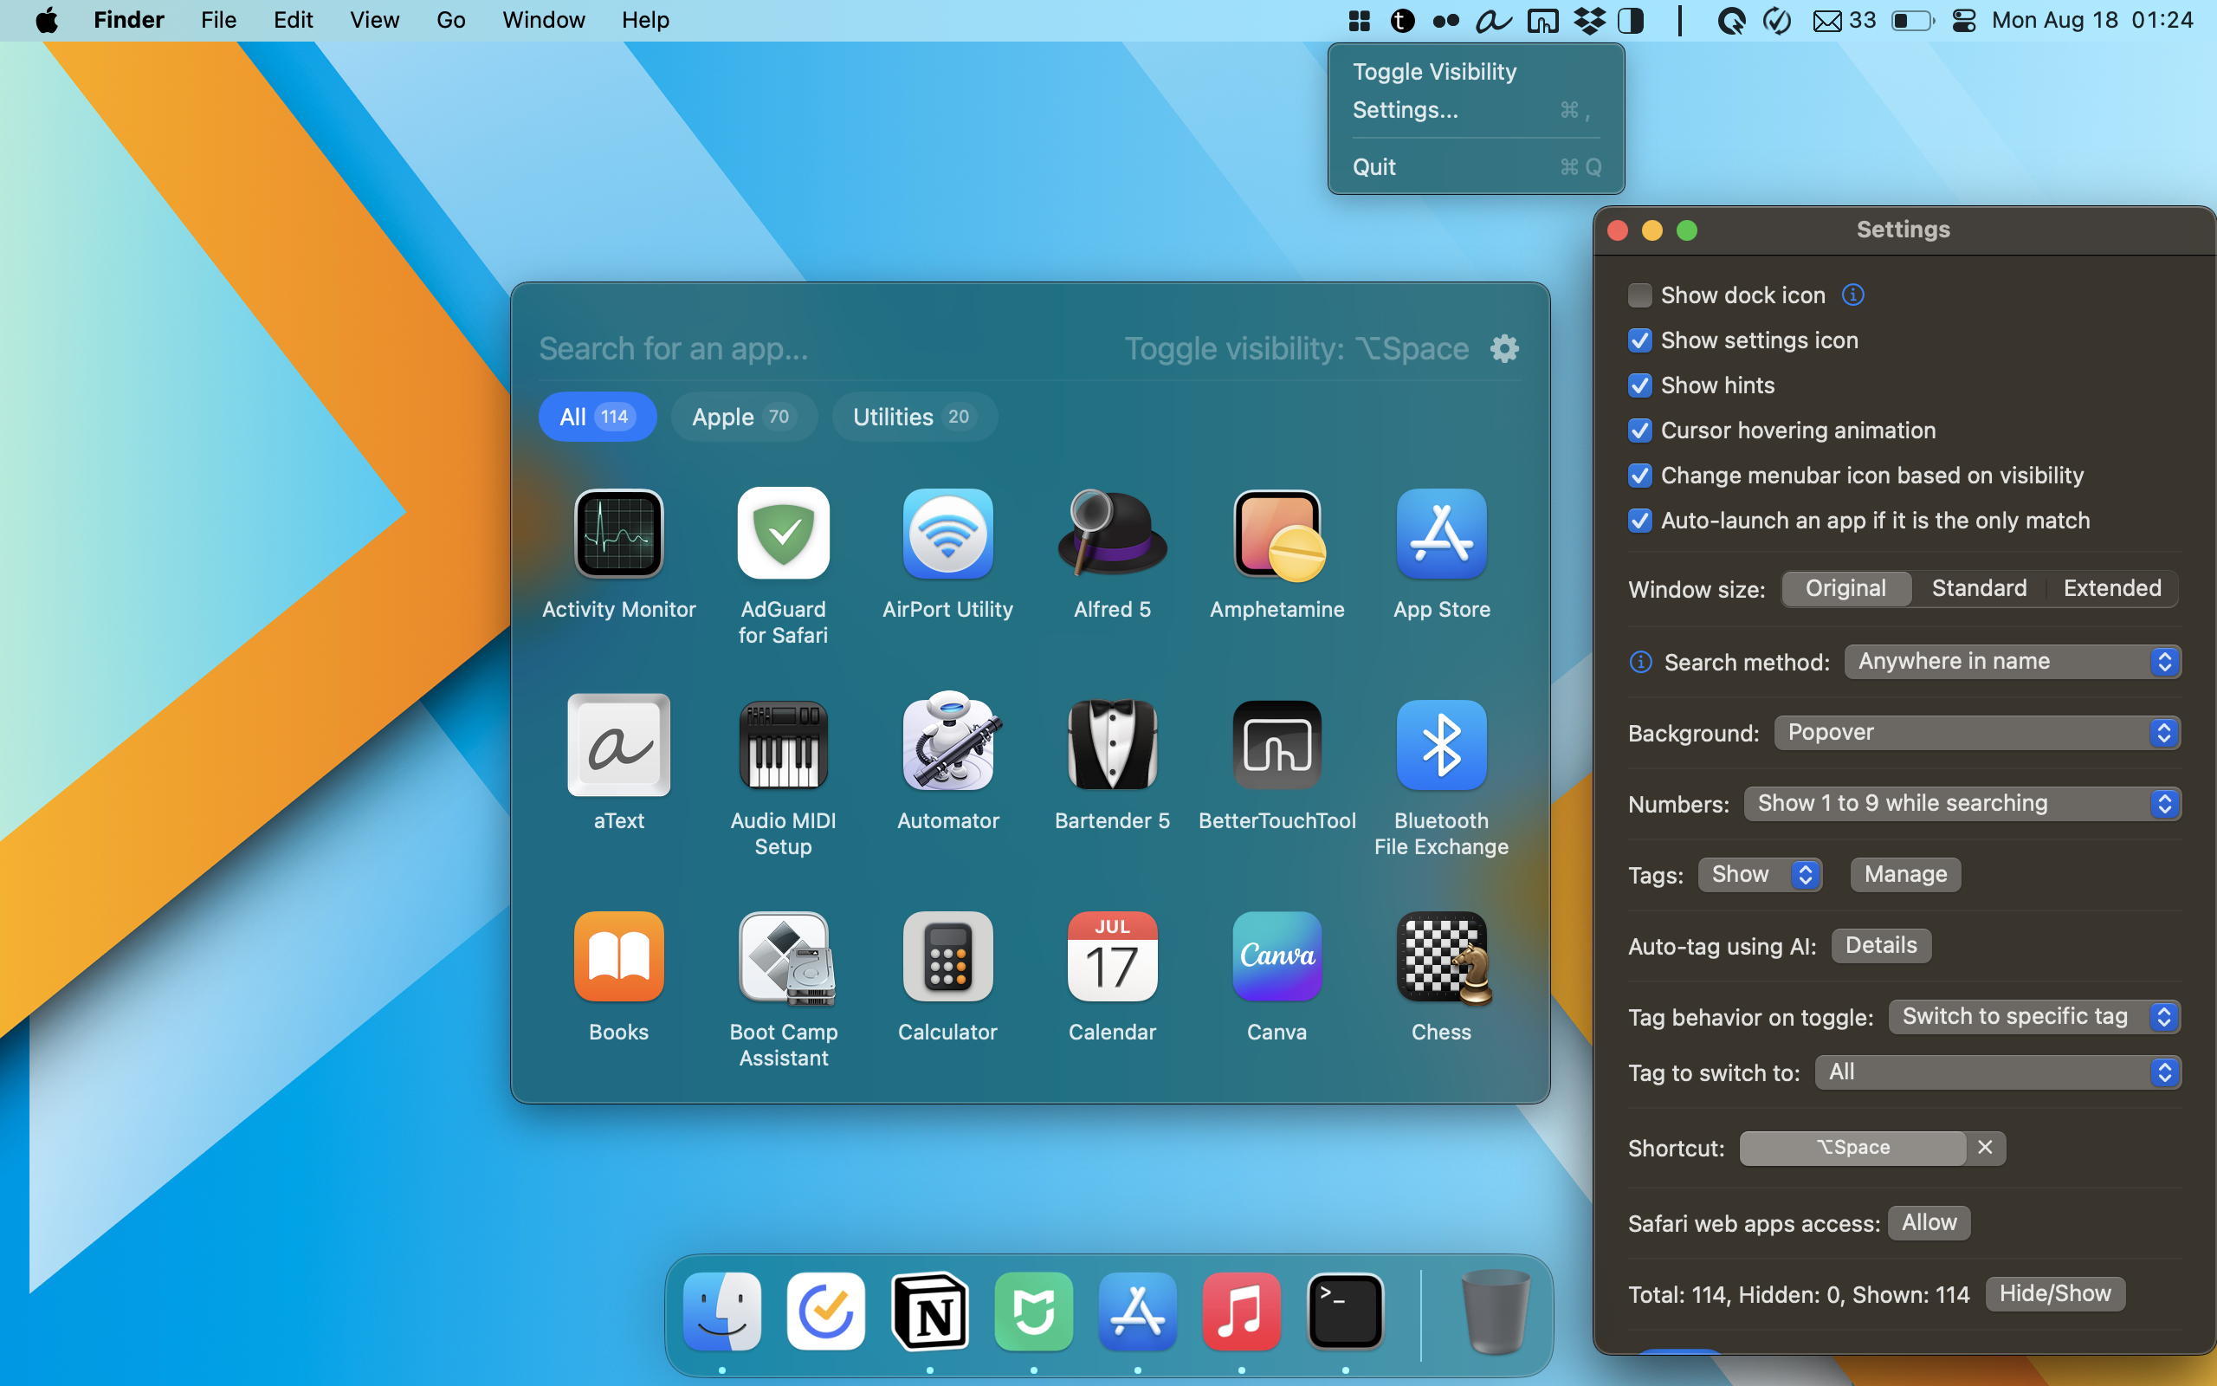The width and height of the screenshot is (2217, 1386).
Task: Open Audio MIDI Setup app icon
Action: (x=782, y=744)
